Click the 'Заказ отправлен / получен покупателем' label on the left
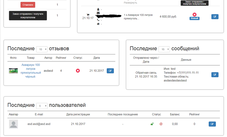The width and height of the screenshot is (227, 137). (x=28, y=16)
